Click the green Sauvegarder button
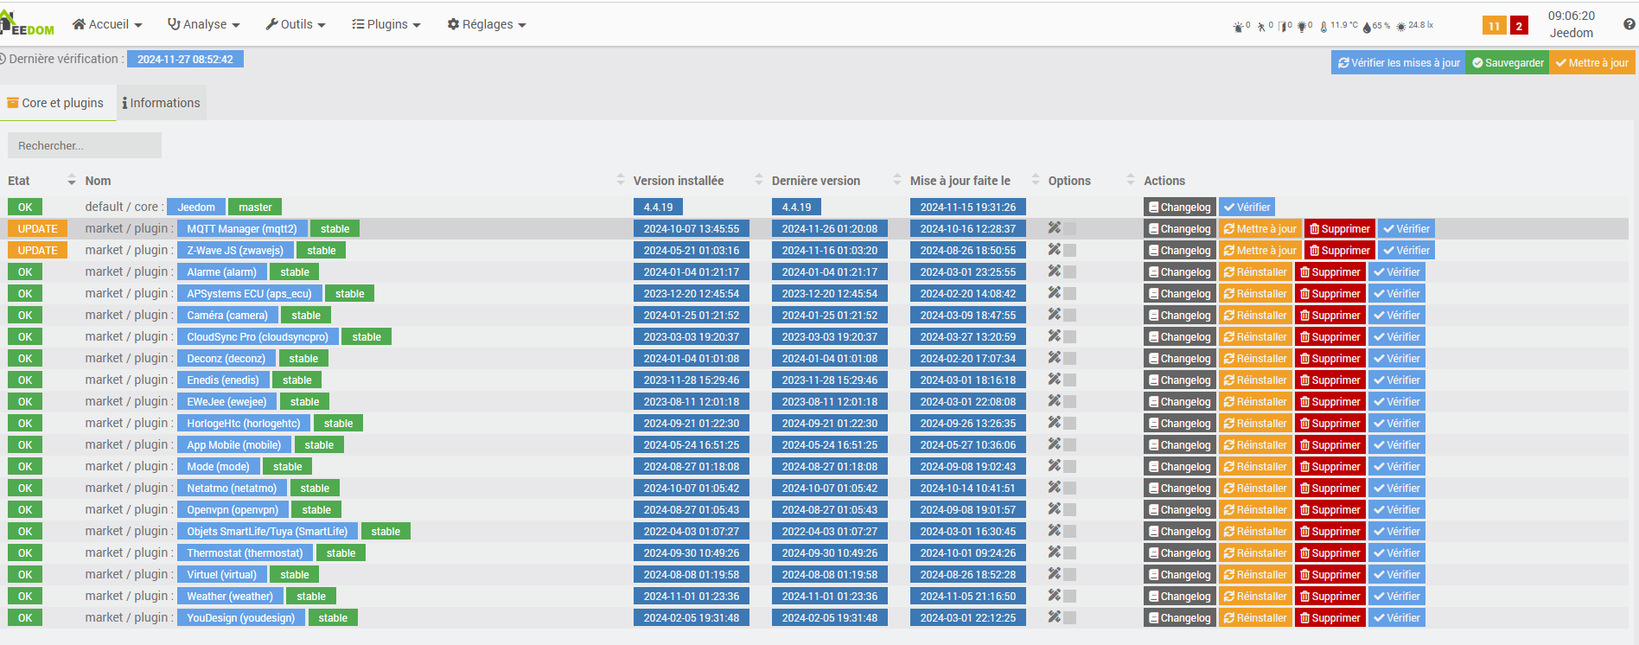Screen dimensions: 1639x645 [x=1508, y=62]
